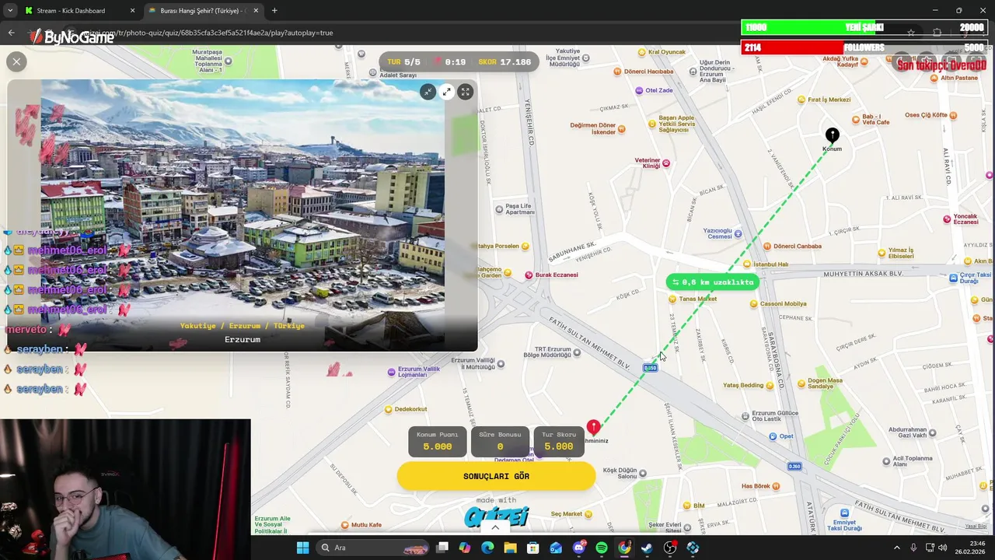Close the quiz with the X button
Viewport: 995px width, 560px height.
click(x=16, y=61)
